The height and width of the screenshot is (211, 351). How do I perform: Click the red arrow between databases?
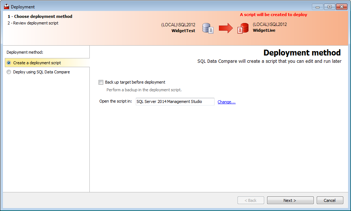[225, 28]
